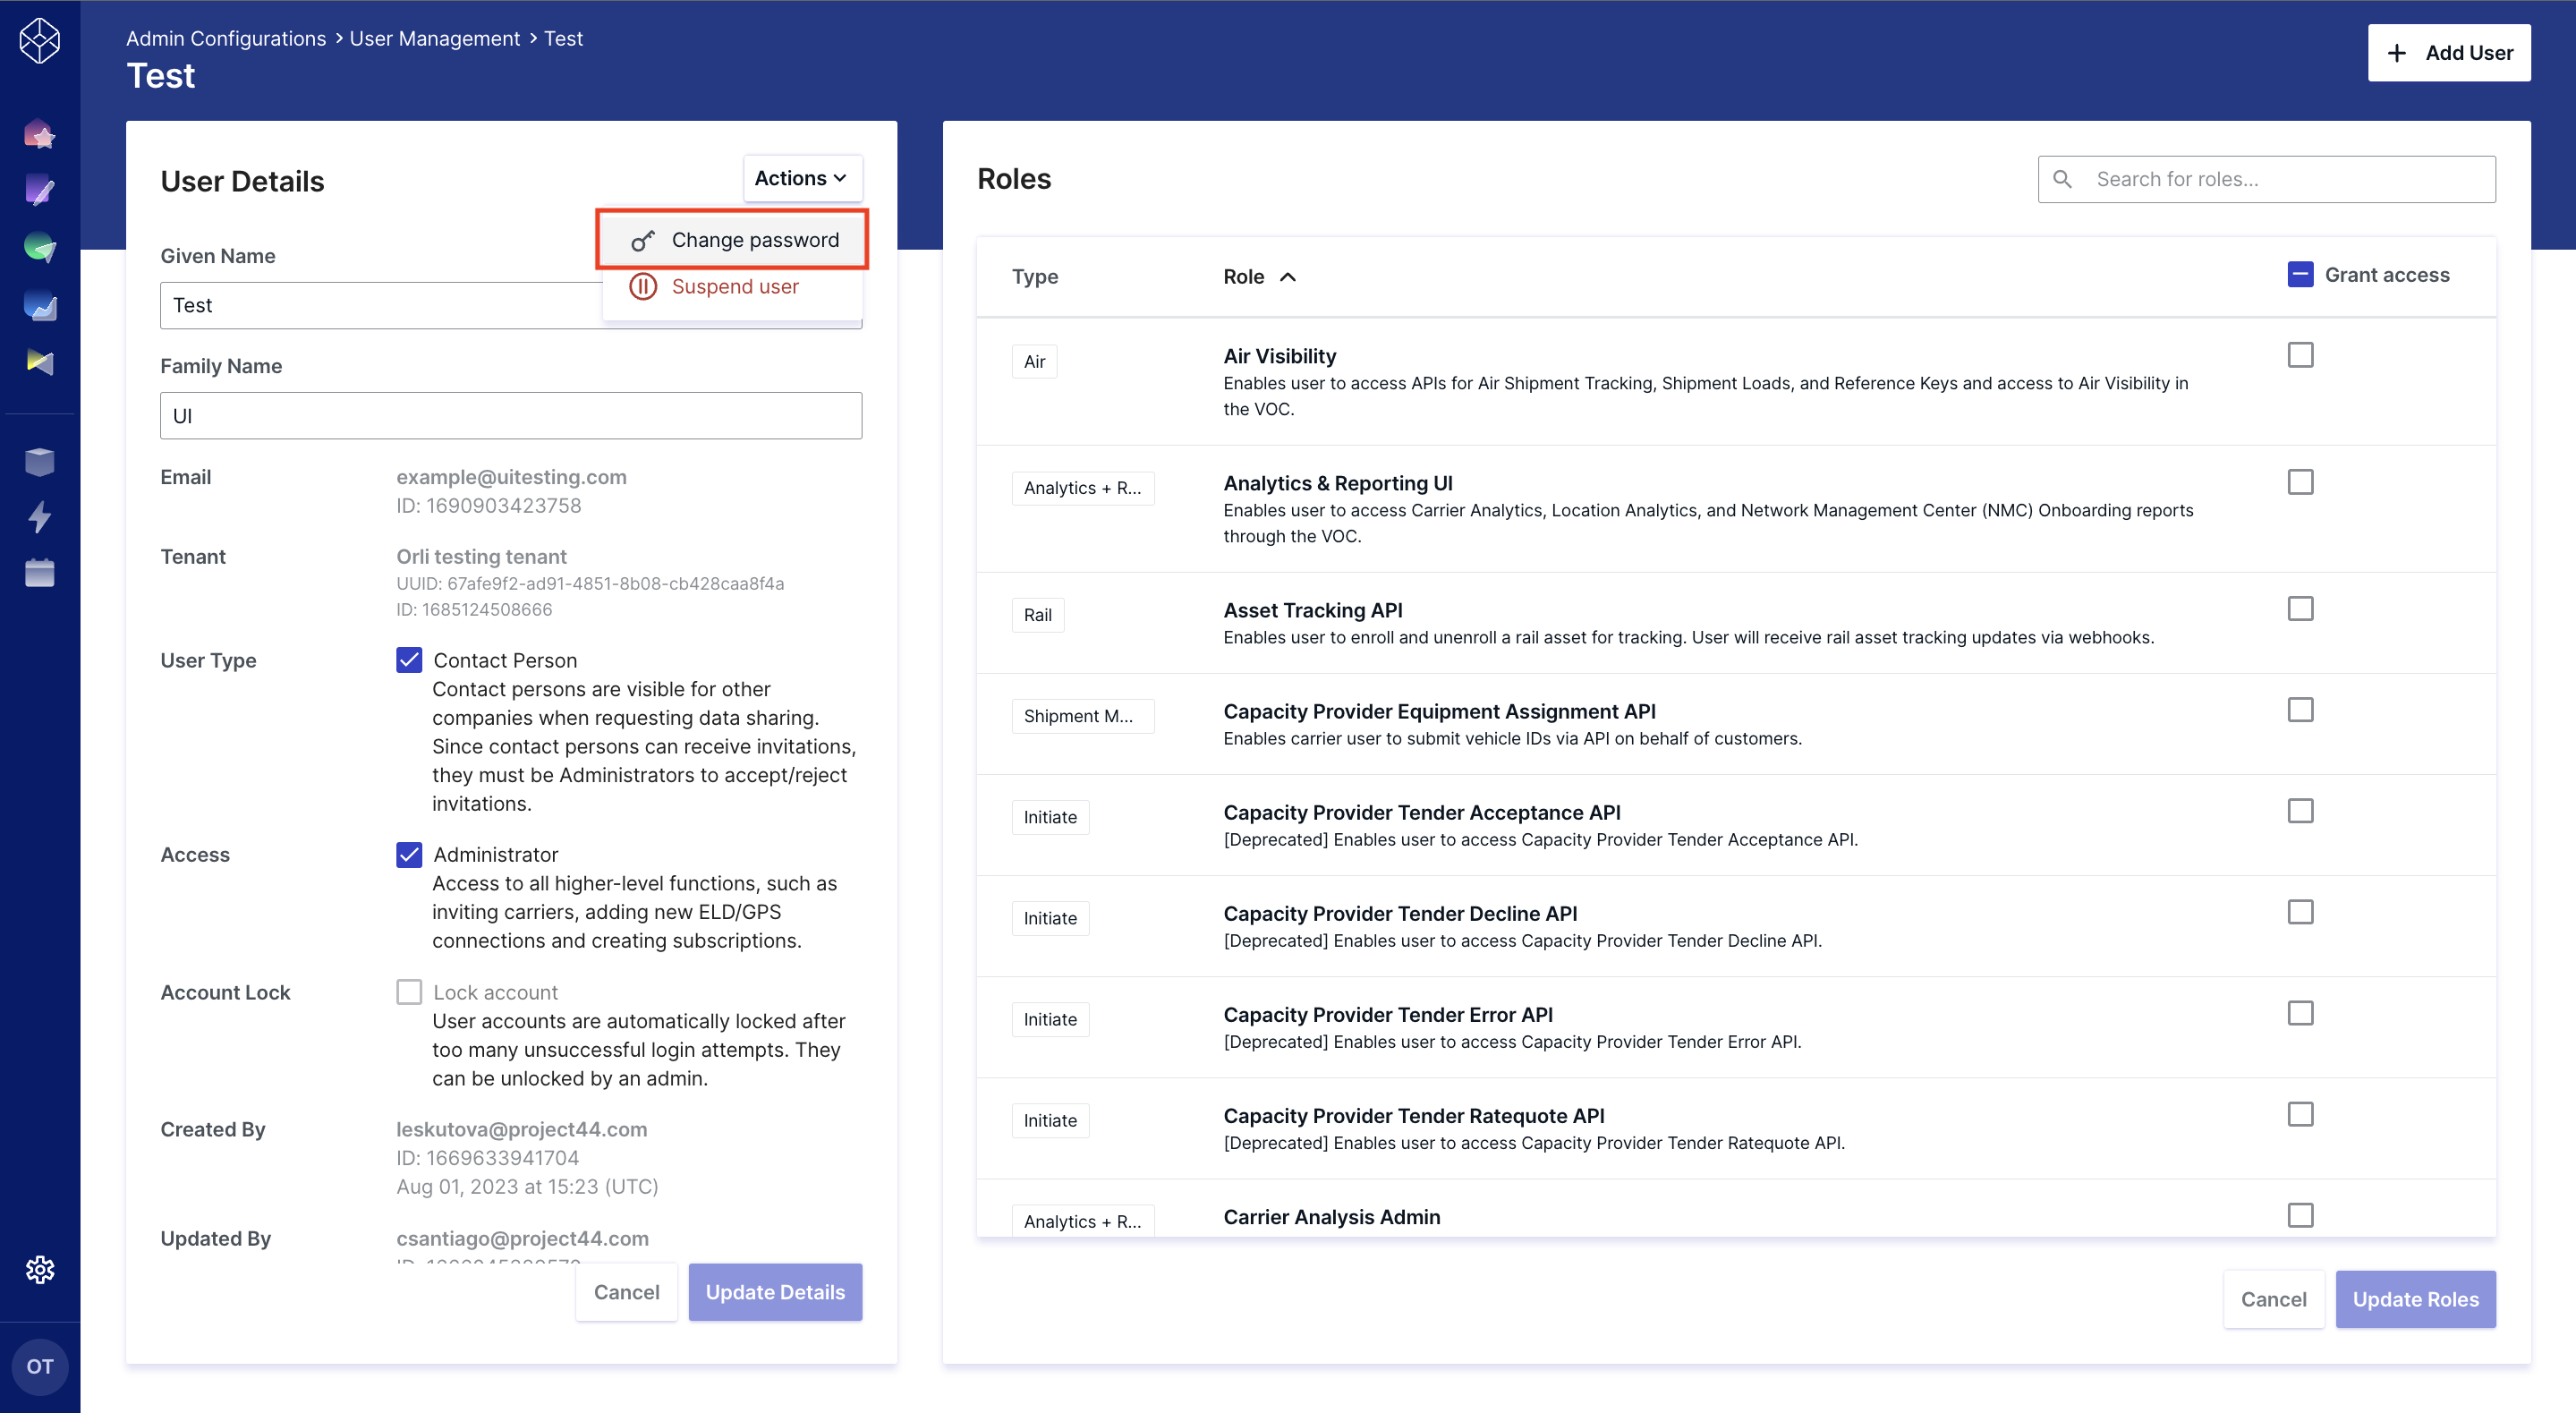Open the globe tracking icon in sidebar

(x=40, y=246)
